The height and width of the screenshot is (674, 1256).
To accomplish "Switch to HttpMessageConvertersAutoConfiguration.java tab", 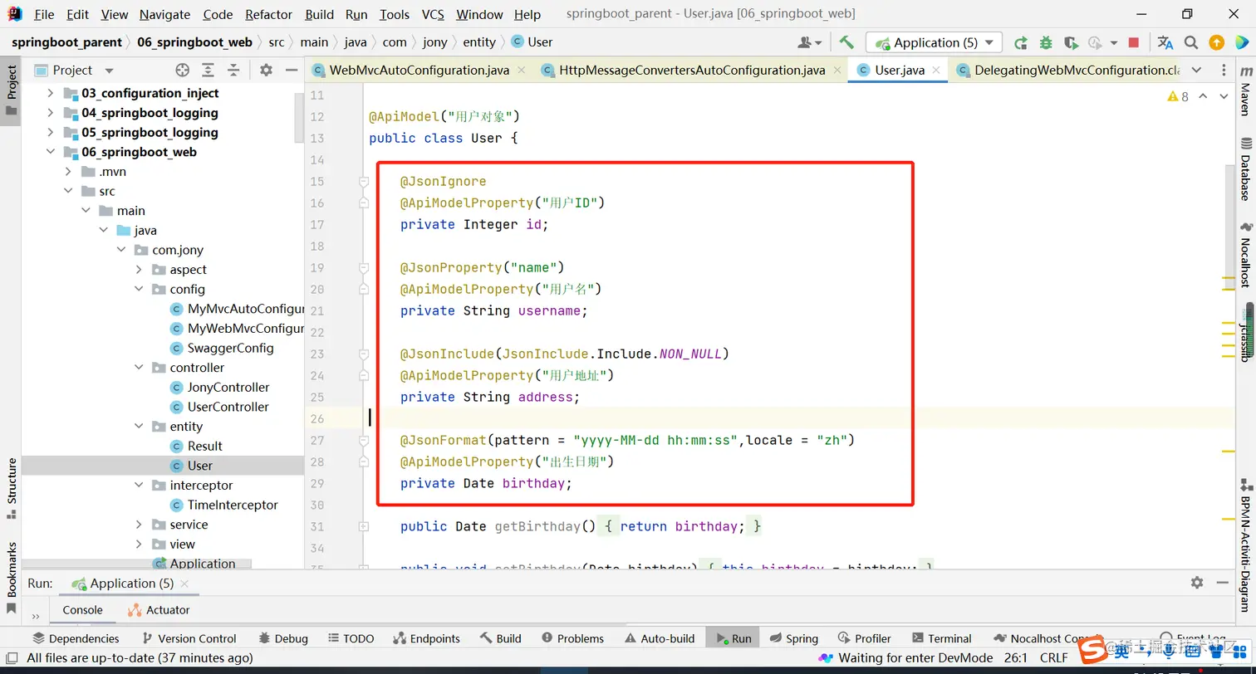I will coord(691,70).
